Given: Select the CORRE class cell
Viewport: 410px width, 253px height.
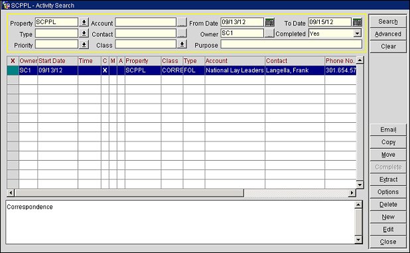Looking at the screenshot, I should click(172, 70).
